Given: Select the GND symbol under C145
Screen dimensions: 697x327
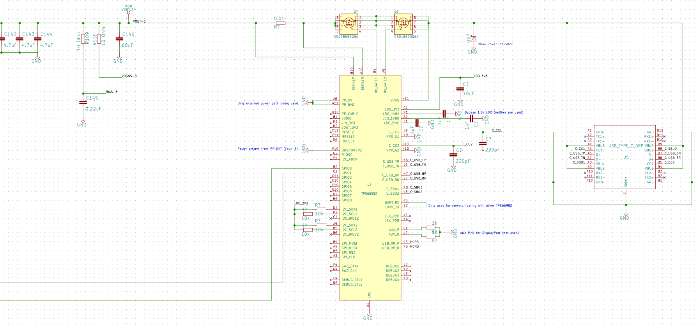Looking at the screenshot, I should tap(82, 123).
